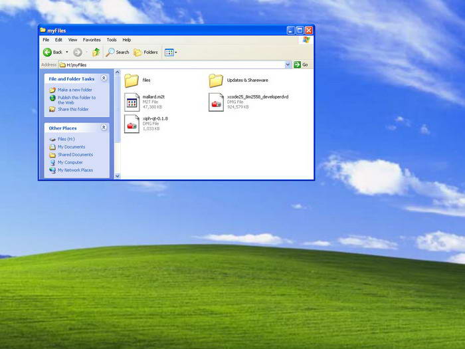465x349 pixels.
Task: Click the myFiles title bar folder icon
Action: pyautogui.click(x=43, y=31)
